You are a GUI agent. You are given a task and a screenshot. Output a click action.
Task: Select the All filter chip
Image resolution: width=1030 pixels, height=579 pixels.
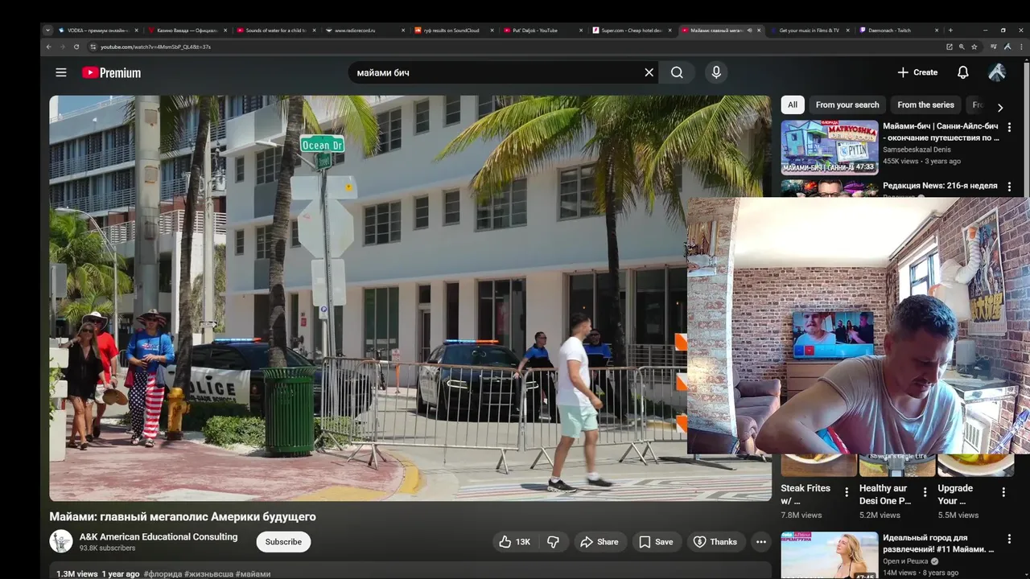pyautogui.click(x=793, y=105)
